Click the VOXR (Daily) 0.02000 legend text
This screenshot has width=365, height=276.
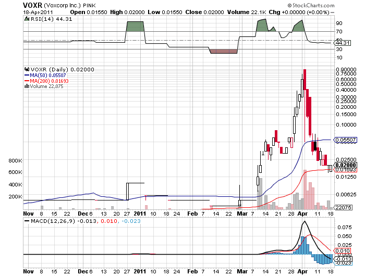coord(62,70)
